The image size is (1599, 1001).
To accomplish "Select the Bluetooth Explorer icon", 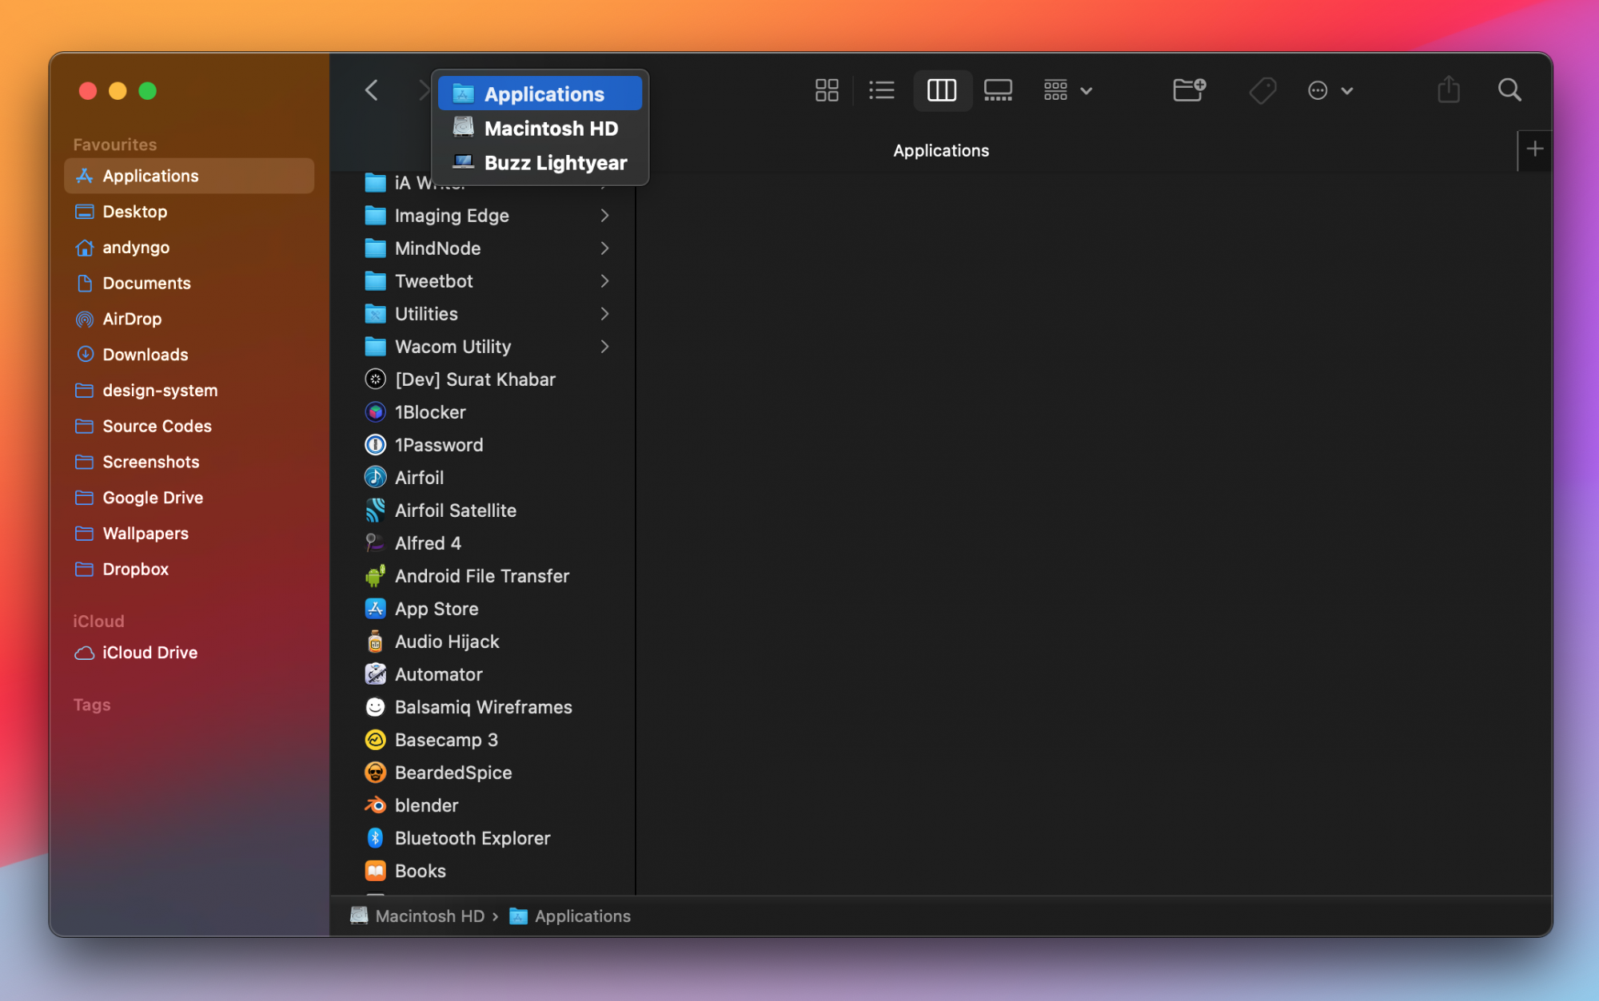I will pyautogui.click(x=375, y=838).
